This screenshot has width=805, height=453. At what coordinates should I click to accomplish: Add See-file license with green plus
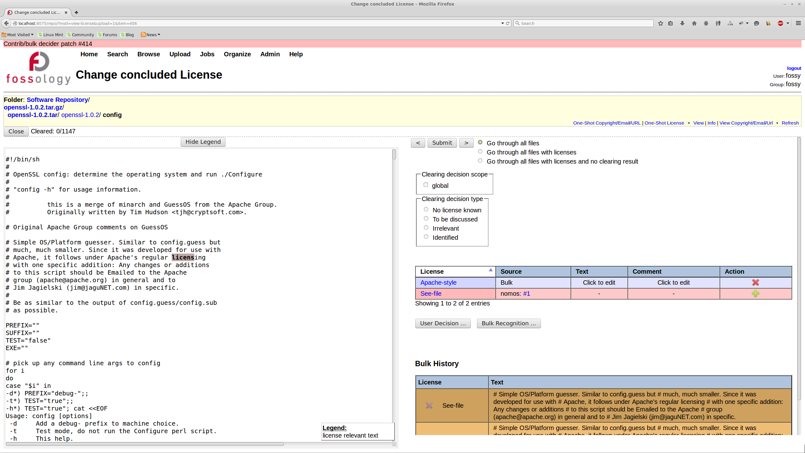(x=755, y=294)
